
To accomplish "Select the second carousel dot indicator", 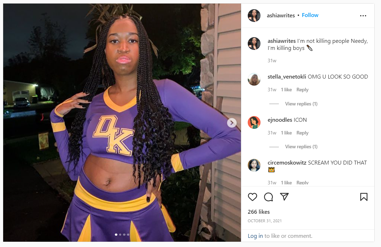I will pos(120,235).
